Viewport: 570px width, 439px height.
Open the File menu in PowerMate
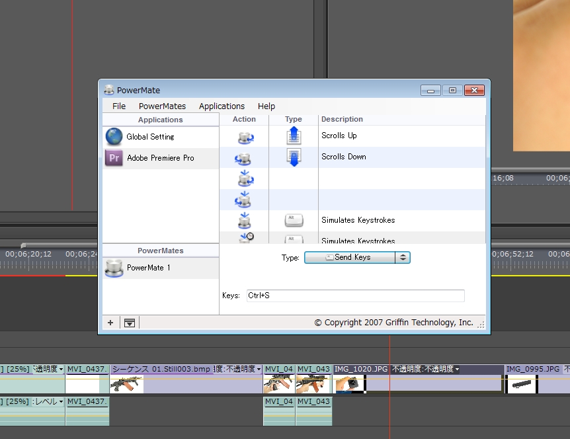(x=119, y=106)
